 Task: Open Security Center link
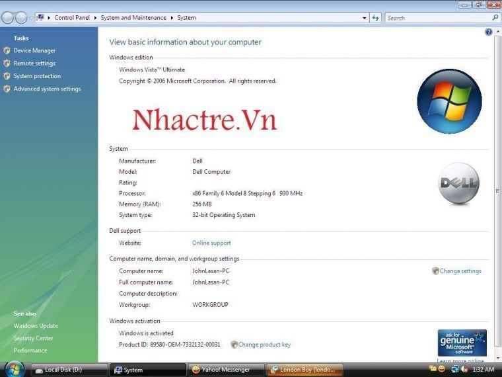[x=33, y=338]
